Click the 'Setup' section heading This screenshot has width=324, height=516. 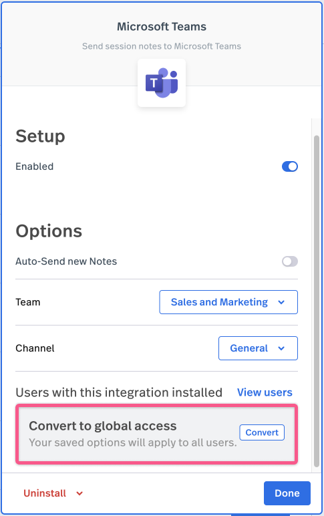40,136
